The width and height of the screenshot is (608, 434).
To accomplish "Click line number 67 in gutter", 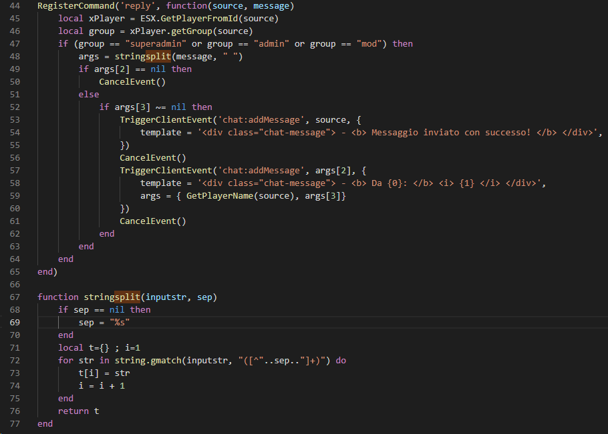I will (15, 297).
